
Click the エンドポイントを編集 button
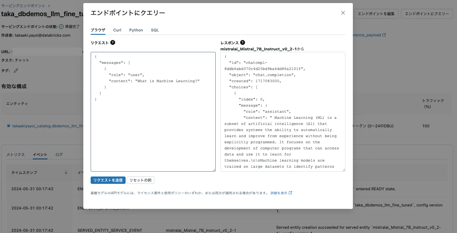376,14
